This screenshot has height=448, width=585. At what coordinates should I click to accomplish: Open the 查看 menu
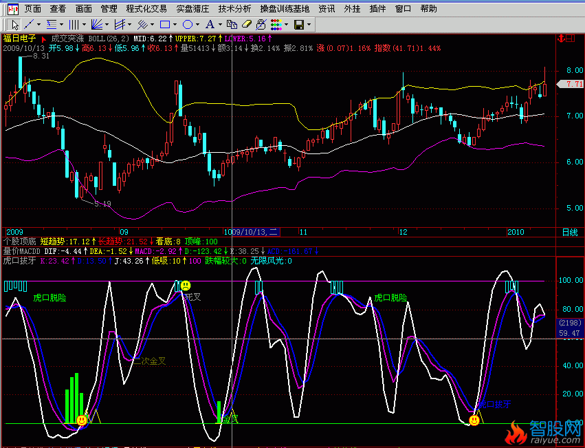click(x=58, y=8)
